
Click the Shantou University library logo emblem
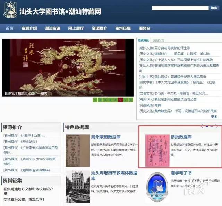click(10, 10)
